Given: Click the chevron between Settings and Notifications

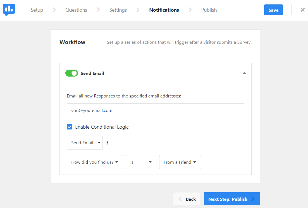Looking at the screenshot, I should tap(138, 10).
